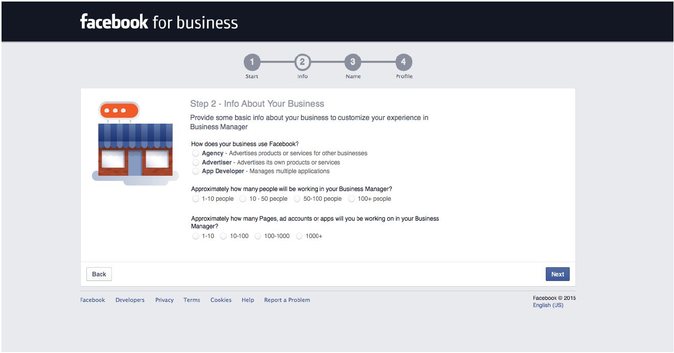View the Privacy footer link

point(165,300)
